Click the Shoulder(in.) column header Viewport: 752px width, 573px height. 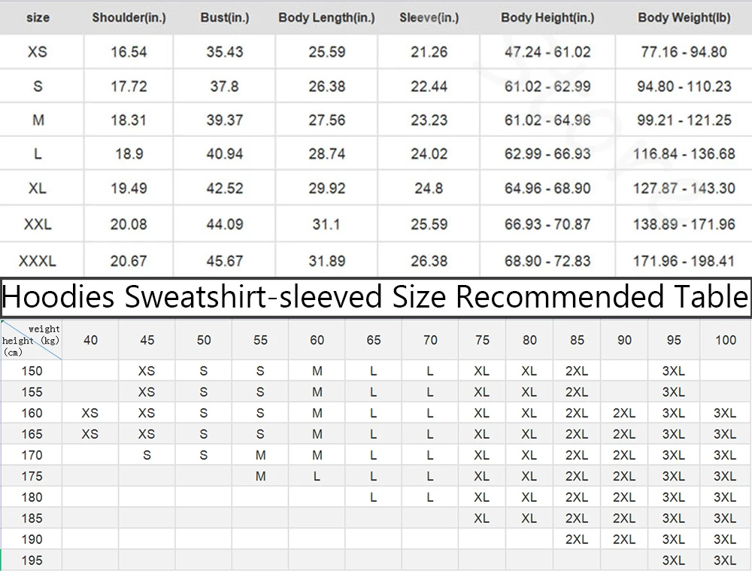coord(129,17)
